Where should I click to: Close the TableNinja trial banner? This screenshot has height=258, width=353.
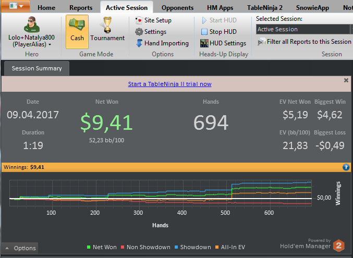pos(346,80)
